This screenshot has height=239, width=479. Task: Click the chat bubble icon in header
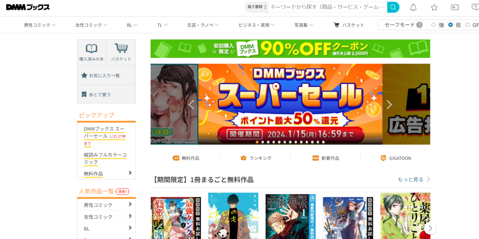coord(475,7)
